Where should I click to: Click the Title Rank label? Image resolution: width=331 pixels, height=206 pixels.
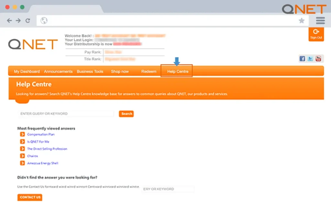[92, 59]
